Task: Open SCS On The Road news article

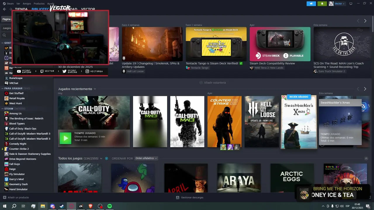Action: (x=342, y=44)
